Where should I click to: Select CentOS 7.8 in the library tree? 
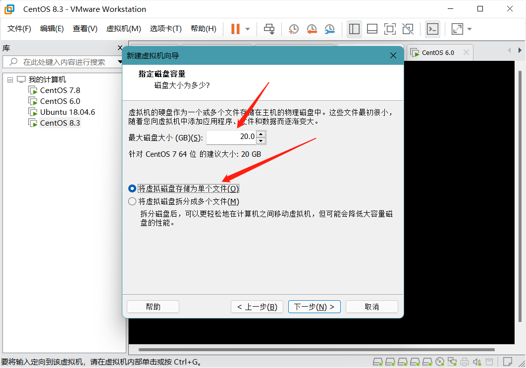pyautogui.click(x=60, y=91)
